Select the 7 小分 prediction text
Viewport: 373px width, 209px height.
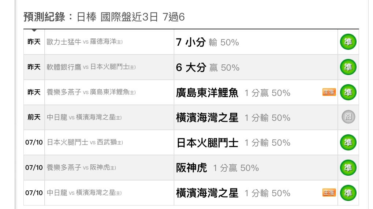(191, 42)
